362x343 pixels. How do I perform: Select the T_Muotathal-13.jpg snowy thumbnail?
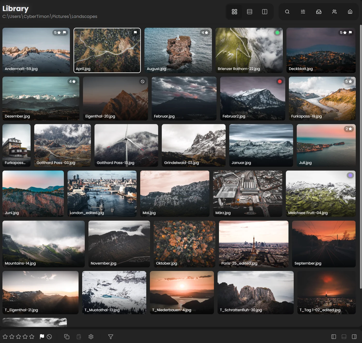tap(114, 292)
